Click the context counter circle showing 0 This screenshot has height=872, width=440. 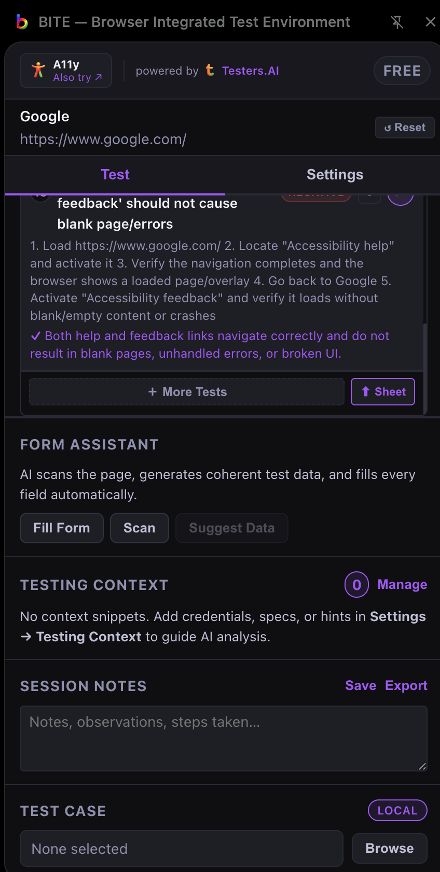[356, 584]
